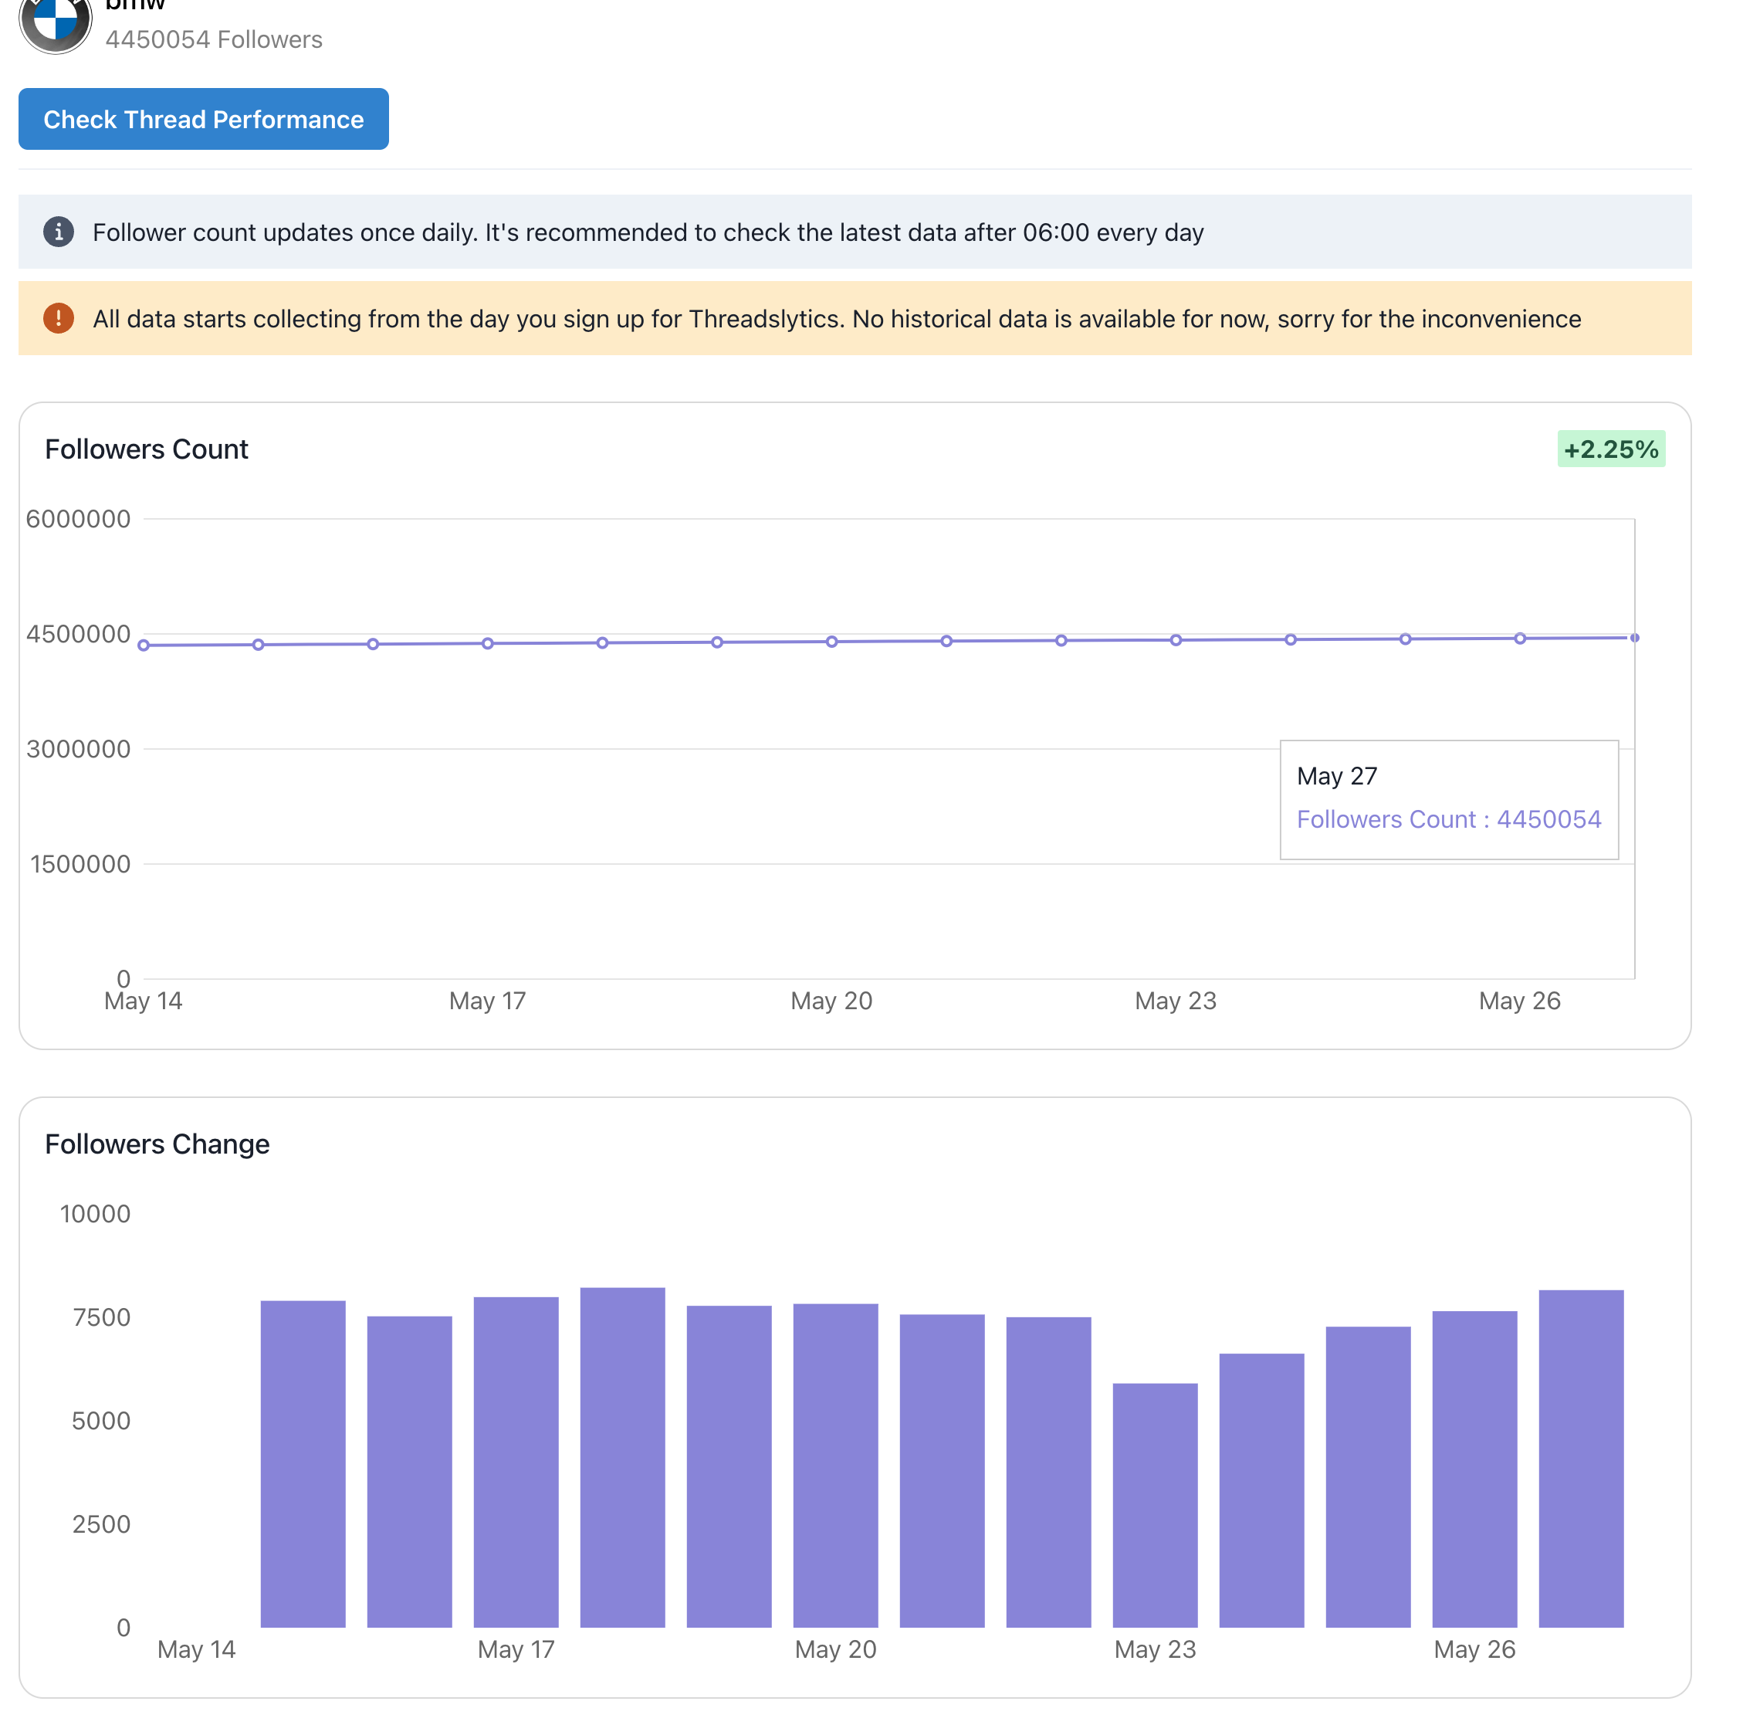Click the May 20 axis label
The width and height of the screenshot is (1743, 1725).
pyautogui.click(x=831, y=1001)
